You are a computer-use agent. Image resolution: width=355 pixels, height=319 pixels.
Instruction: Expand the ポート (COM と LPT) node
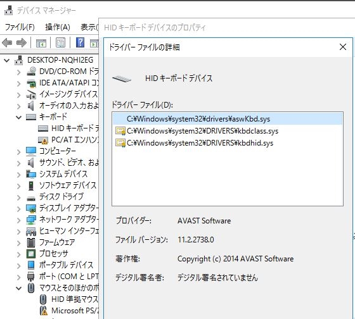(19, 277)
